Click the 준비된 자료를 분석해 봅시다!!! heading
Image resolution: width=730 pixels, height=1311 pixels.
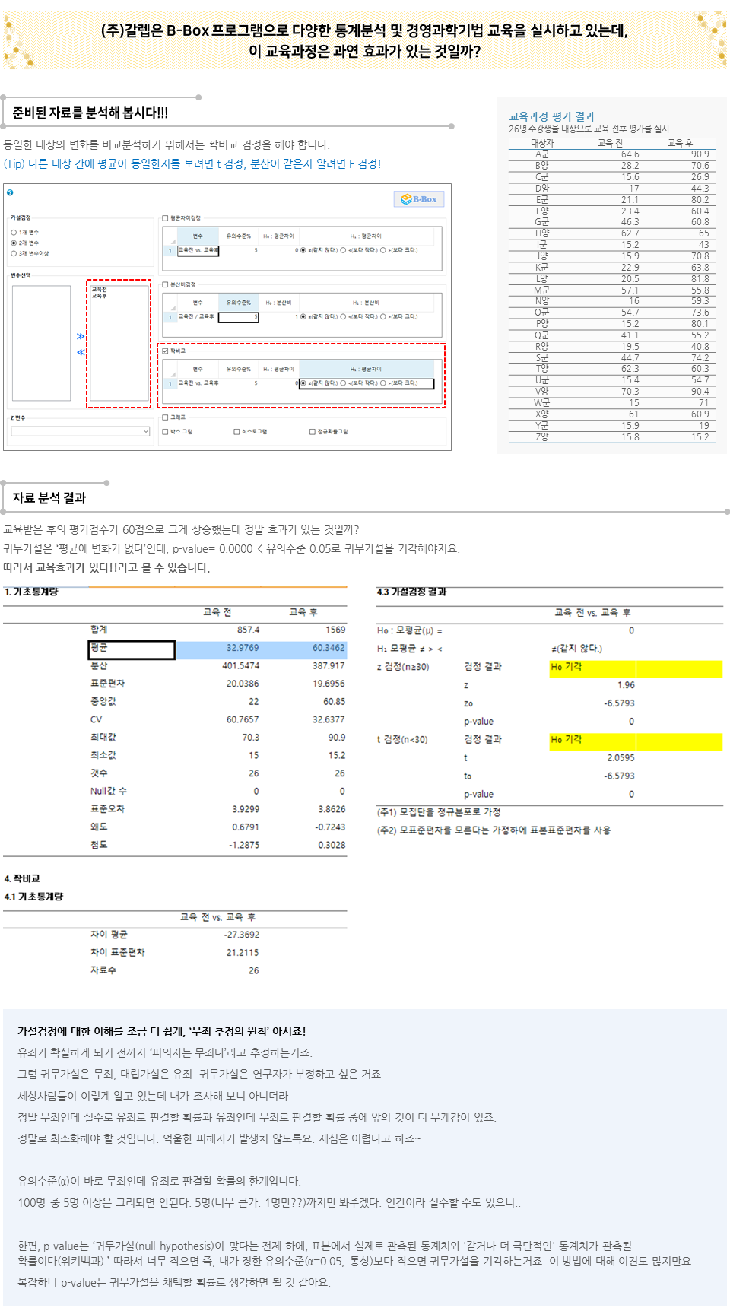point(90,113)
